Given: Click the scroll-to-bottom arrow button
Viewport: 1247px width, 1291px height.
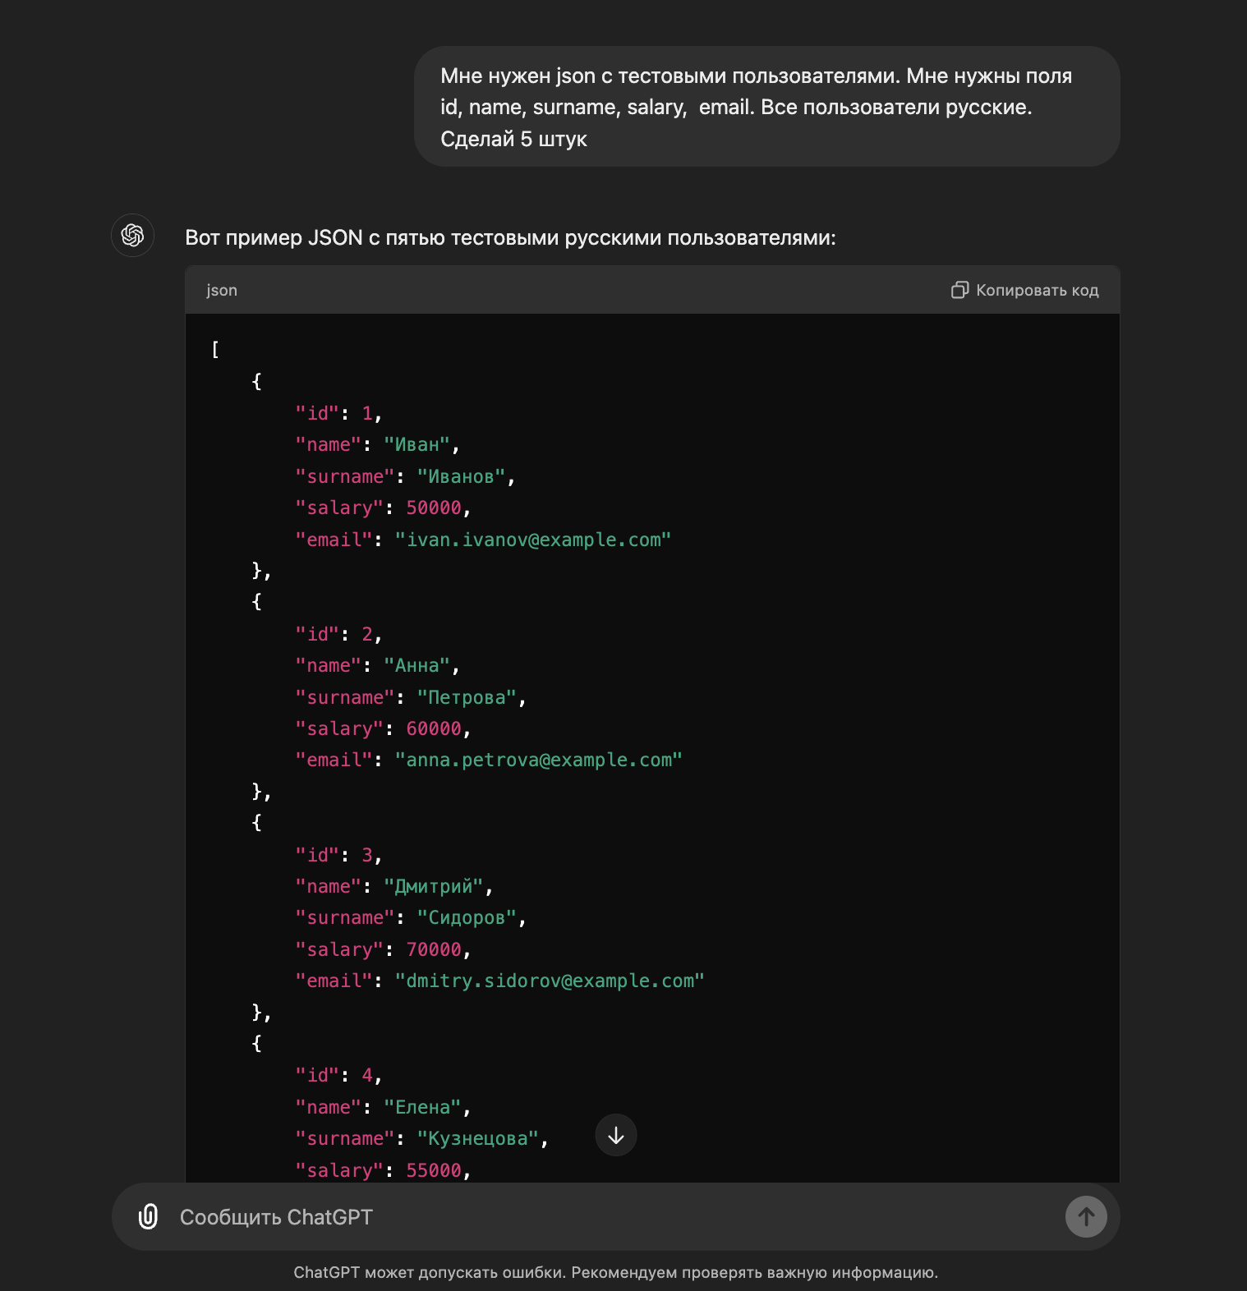Looking at the screenshot, I should click(616, 1135).
